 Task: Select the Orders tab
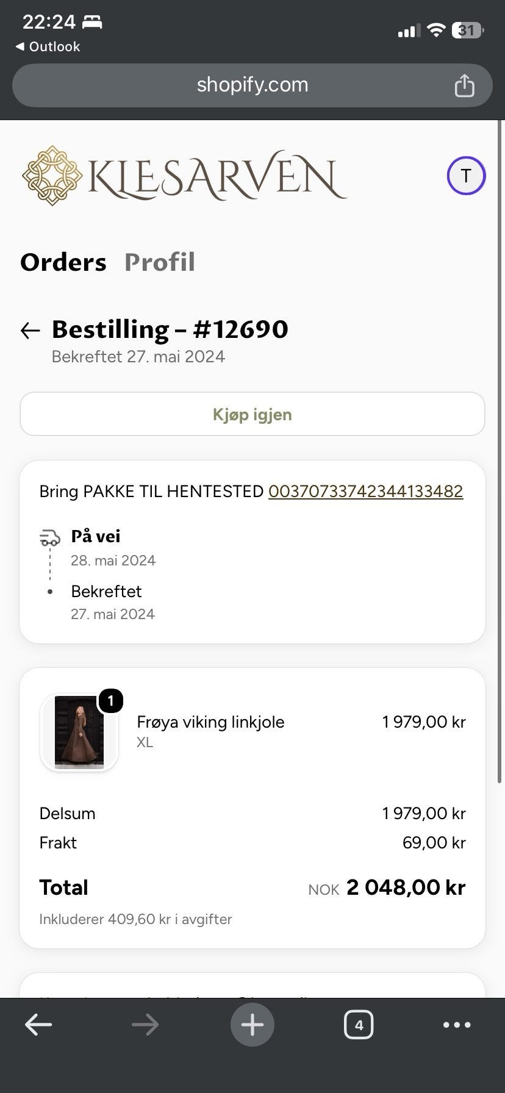point(63,262)
